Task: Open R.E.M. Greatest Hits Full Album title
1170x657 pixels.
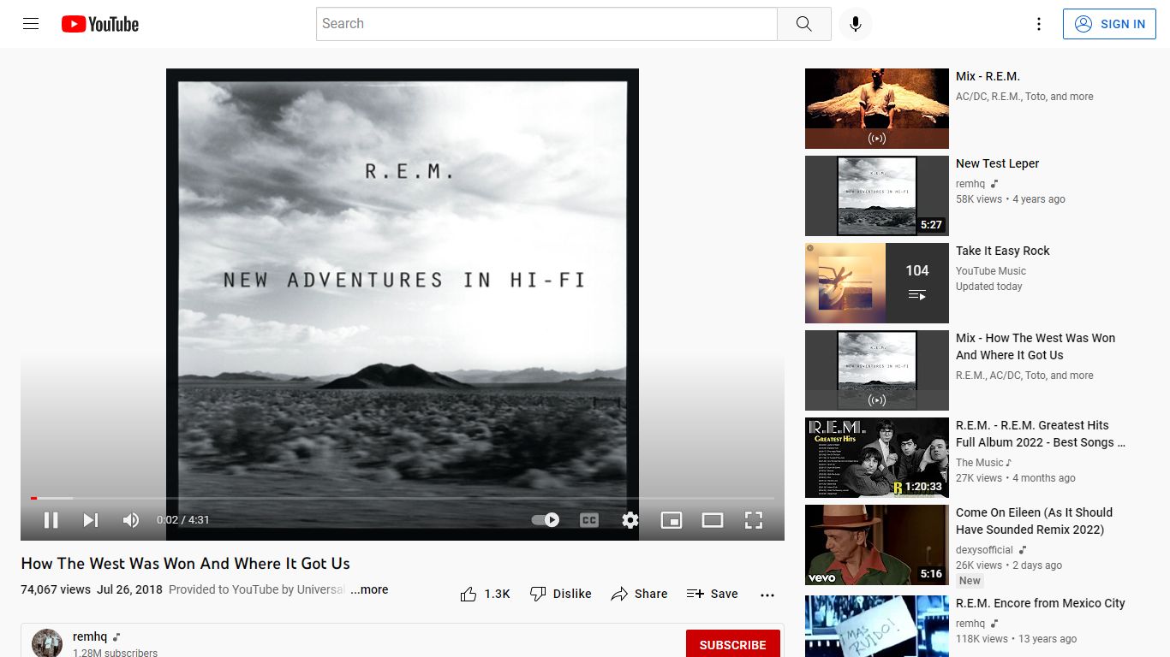Action: 1041,434
